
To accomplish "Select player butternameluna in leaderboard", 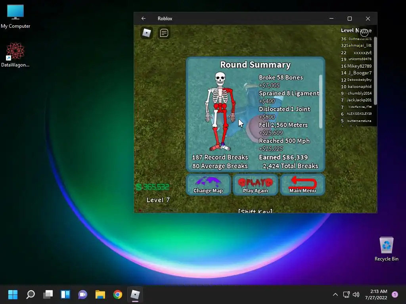I will tap(356, 121).
